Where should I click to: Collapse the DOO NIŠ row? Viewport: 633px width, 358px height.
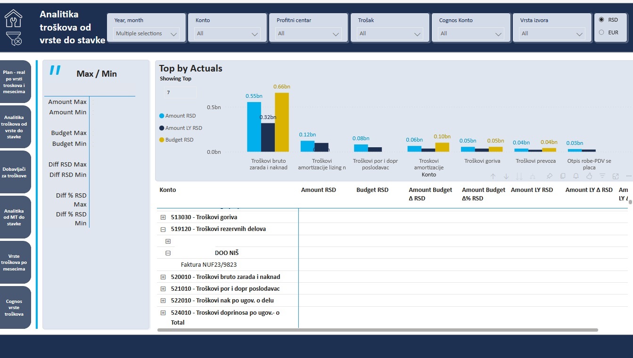pos(168,253)
